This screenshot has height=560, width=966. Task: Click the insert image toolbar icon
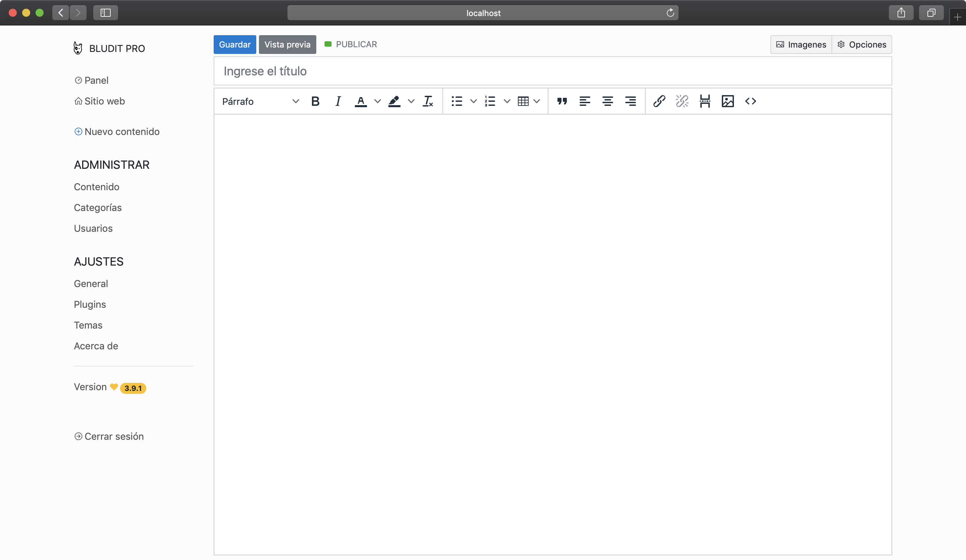727,101
